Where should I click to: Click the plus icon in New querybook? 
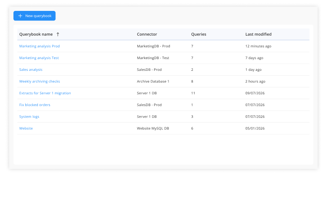pyautogui.click(x=20, y=16)
